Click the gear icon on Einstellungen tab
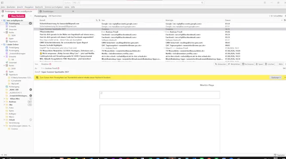The image size is (286, 159). [41, 11]
